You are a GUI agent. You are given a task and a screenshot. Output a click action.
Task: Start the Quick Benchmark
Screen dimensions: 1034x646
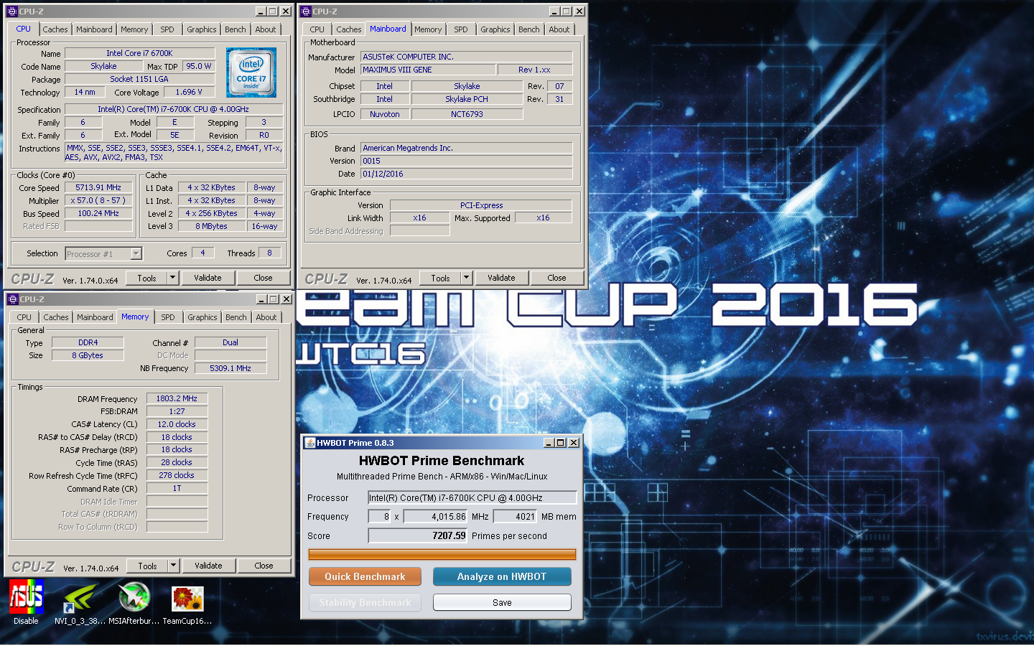(365, 576)
